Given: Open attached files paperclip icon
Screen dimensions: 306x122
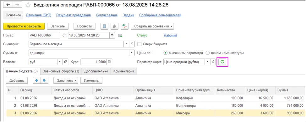Looking at the screenshot, I should pyautogui.click(x=115, y=26).
